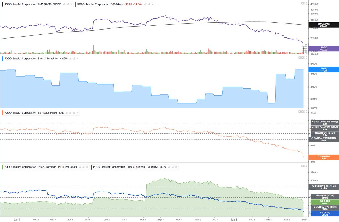Click first icon after Short Interest 4.40%

click(71, 59)
